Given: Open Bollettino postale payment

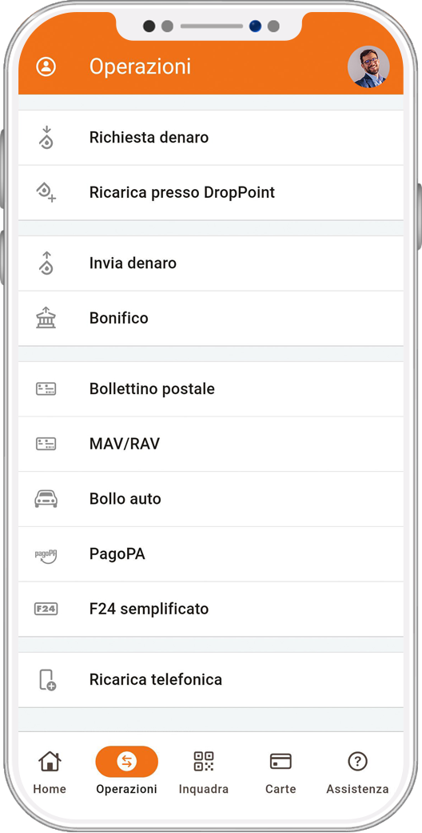Looking at the screenshot, I should 211,389.
